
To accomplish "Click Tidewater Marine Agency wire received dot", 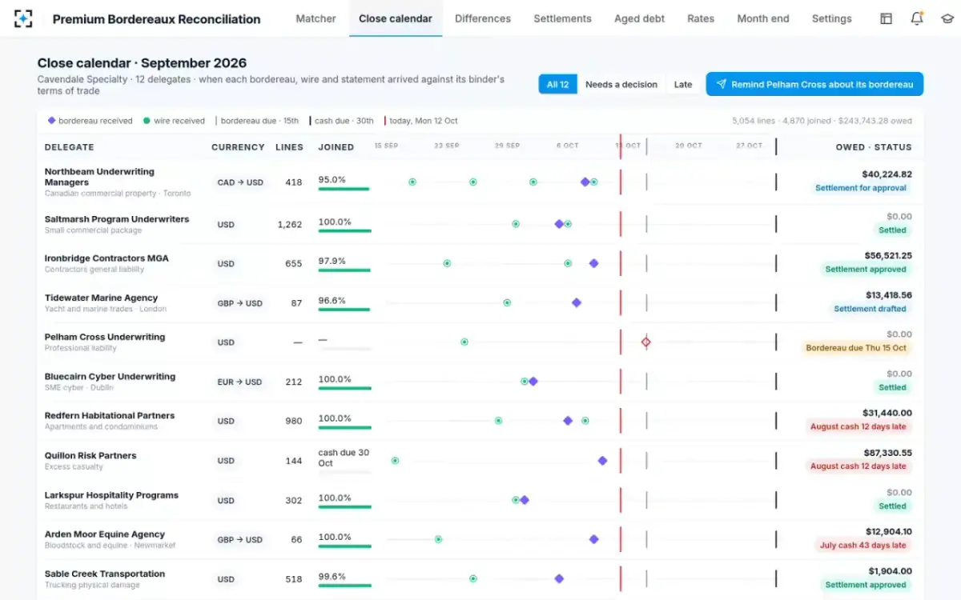I will coord(507,302).
